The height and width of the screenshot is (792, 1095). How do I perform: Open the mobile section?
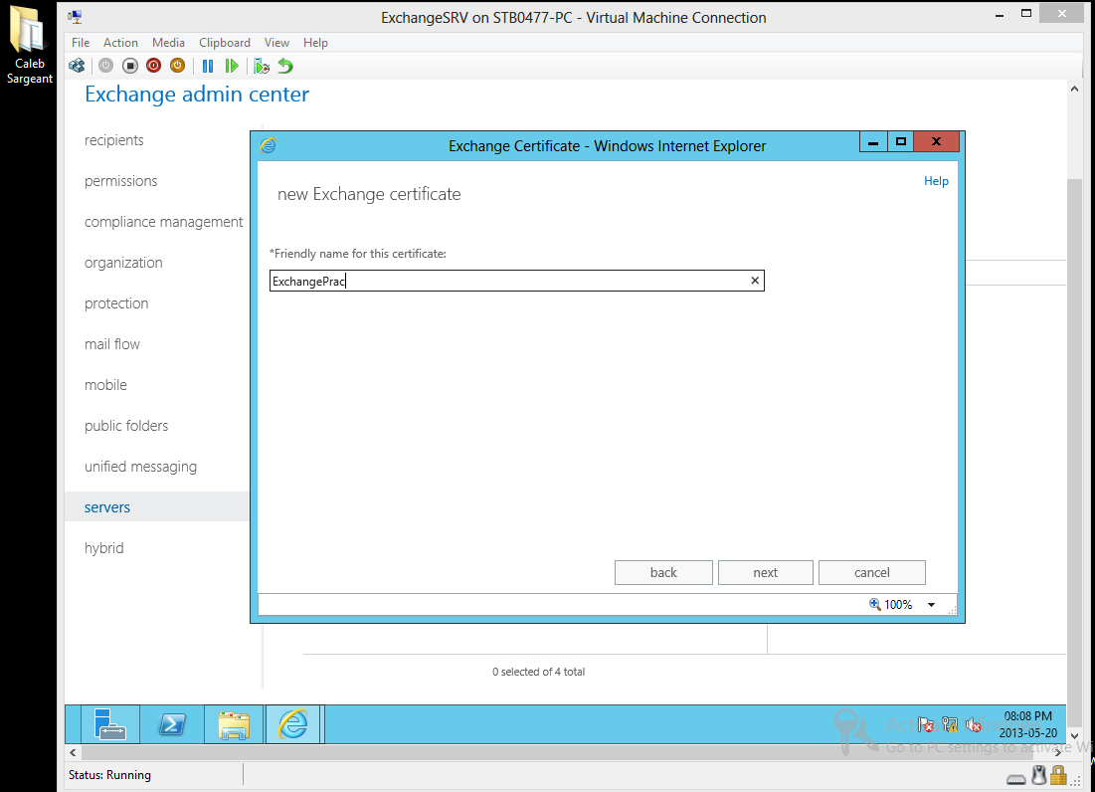105,385
